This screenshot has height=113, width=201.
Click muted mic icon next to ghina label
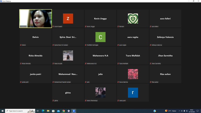[x=53, y=100]
